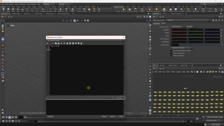Open Transform Order dropdown
This screenshot has height=126, width=224.
177,27
